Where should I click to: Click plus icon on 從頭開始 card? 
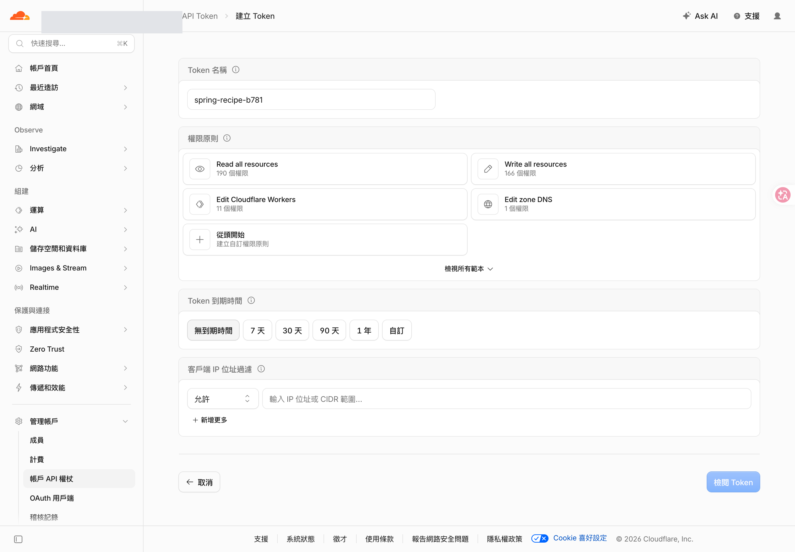[200, 240]
